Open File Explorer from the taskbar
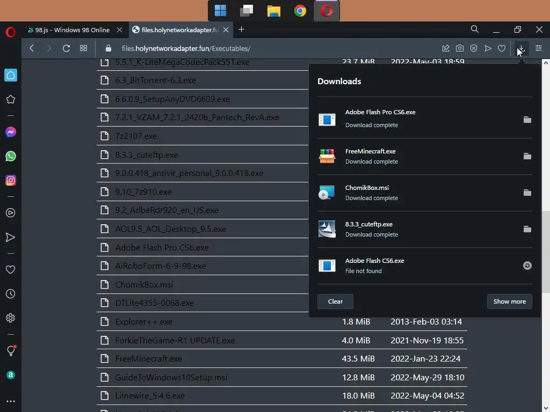 [x=273, y=11]
